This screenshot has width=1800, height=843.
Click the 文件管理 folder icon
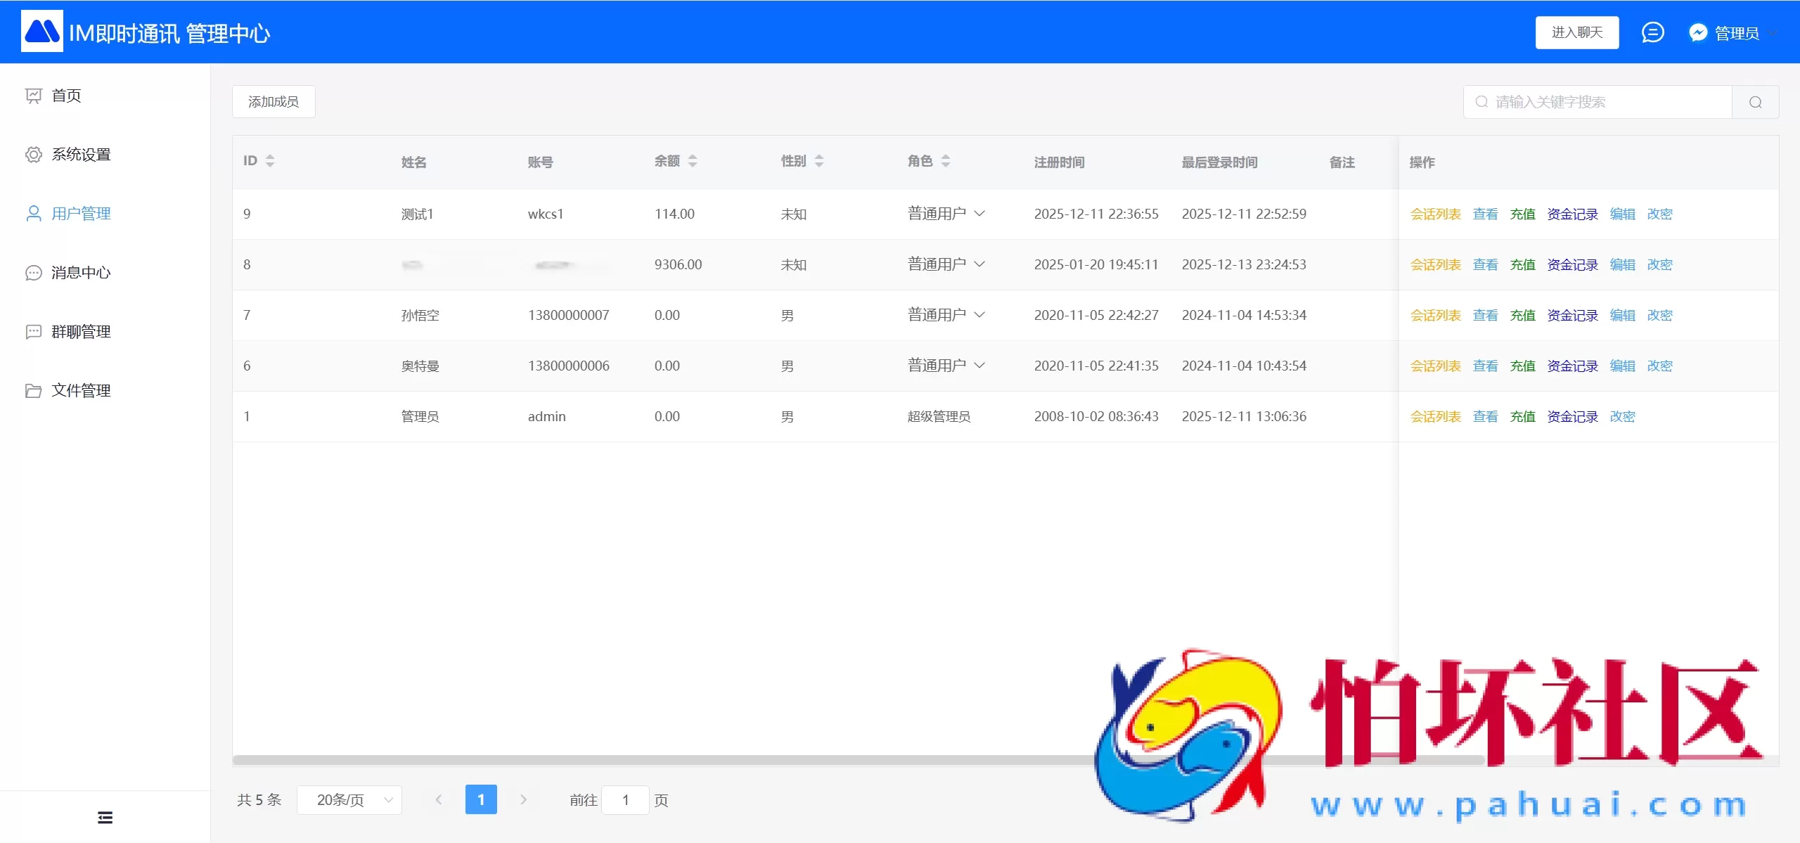34,390
